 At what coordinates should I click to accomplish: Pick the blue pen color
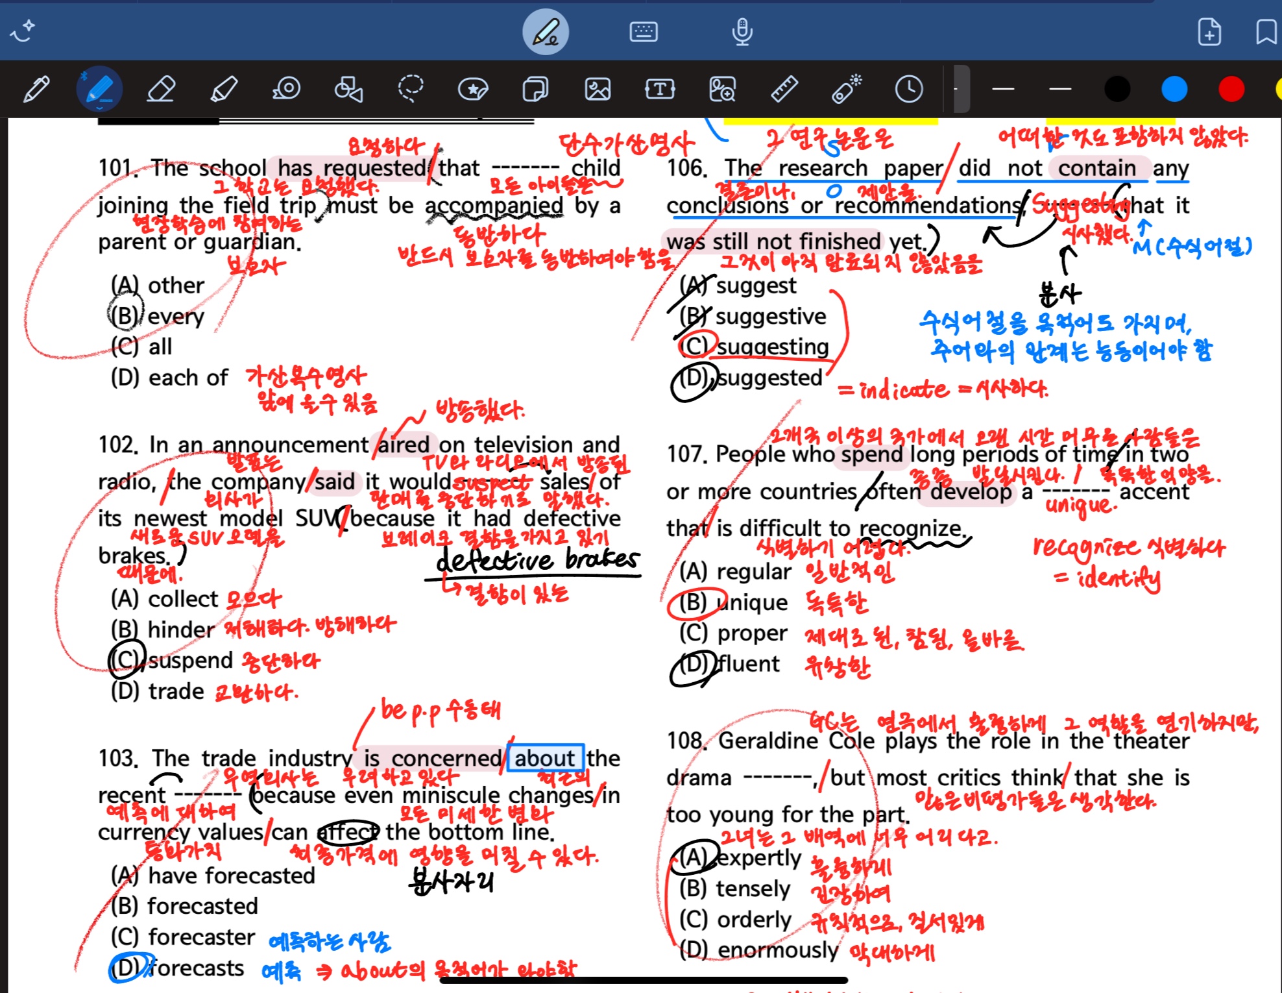[1174, 89]
